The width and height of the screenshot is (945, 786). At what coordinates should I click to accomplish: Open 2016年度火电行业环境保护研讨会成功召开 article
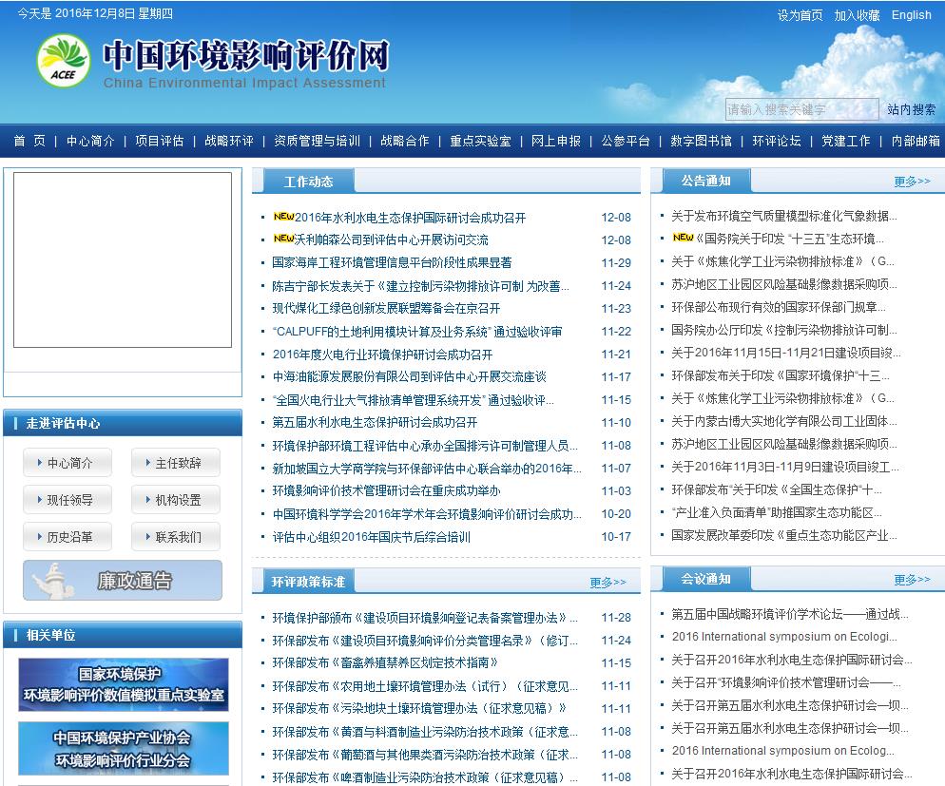click(383, 355)
